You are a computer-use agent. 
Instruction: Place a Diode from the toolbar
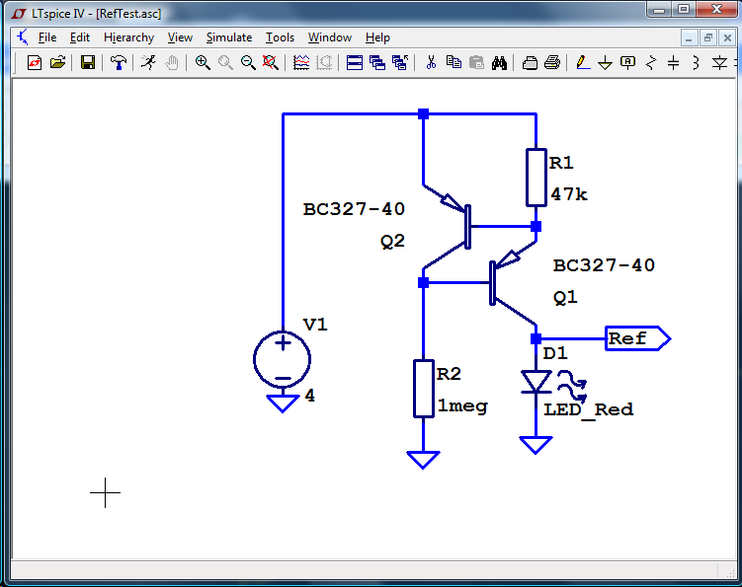[719, 62]
